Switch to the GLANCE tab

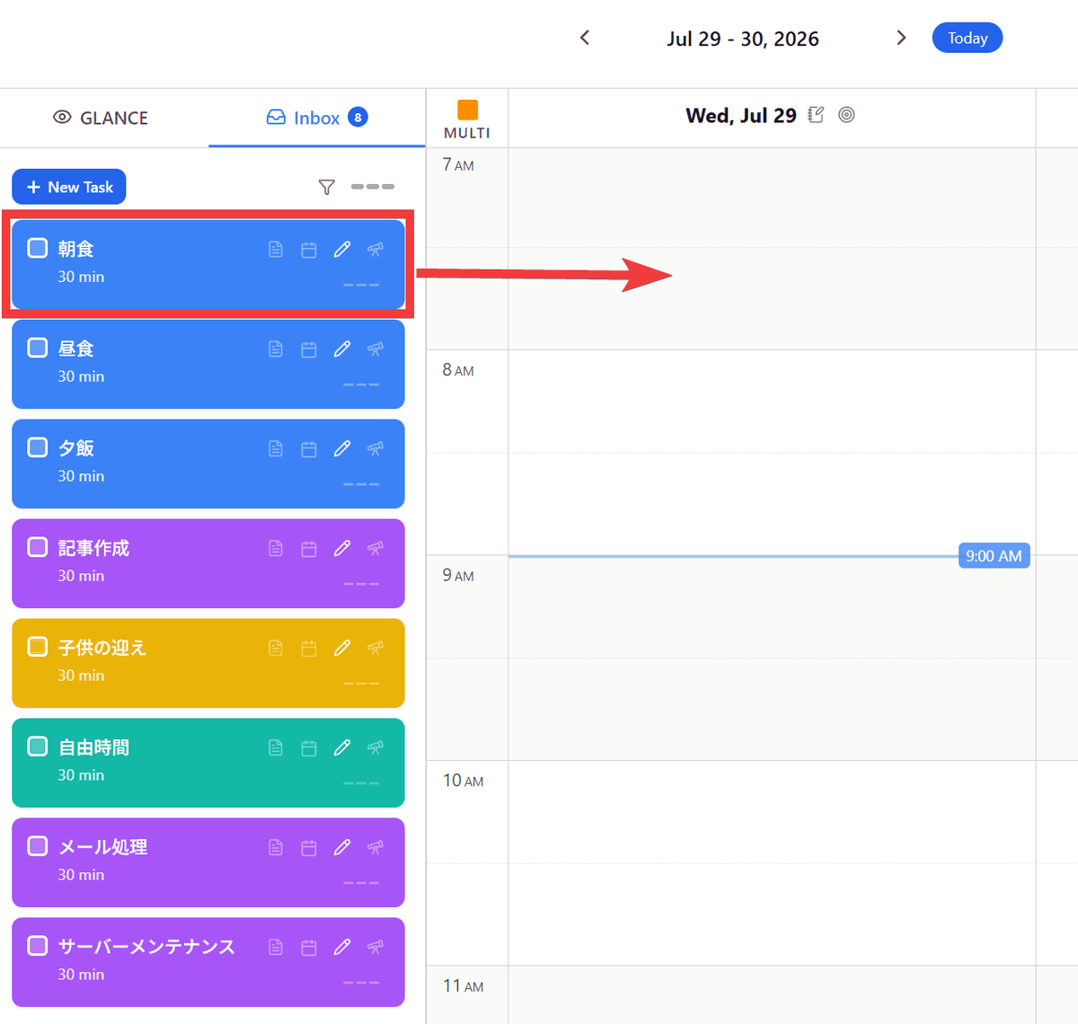point(101,118)
